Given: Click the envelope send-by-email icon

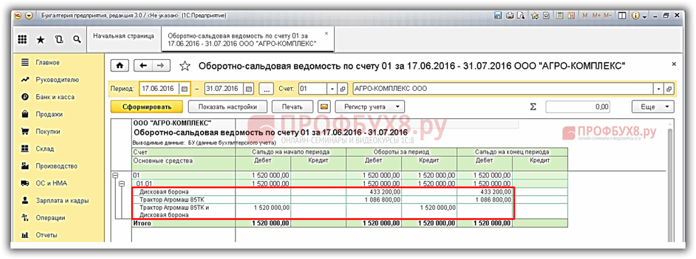Looking at the screenshot, I should point(324,107).
